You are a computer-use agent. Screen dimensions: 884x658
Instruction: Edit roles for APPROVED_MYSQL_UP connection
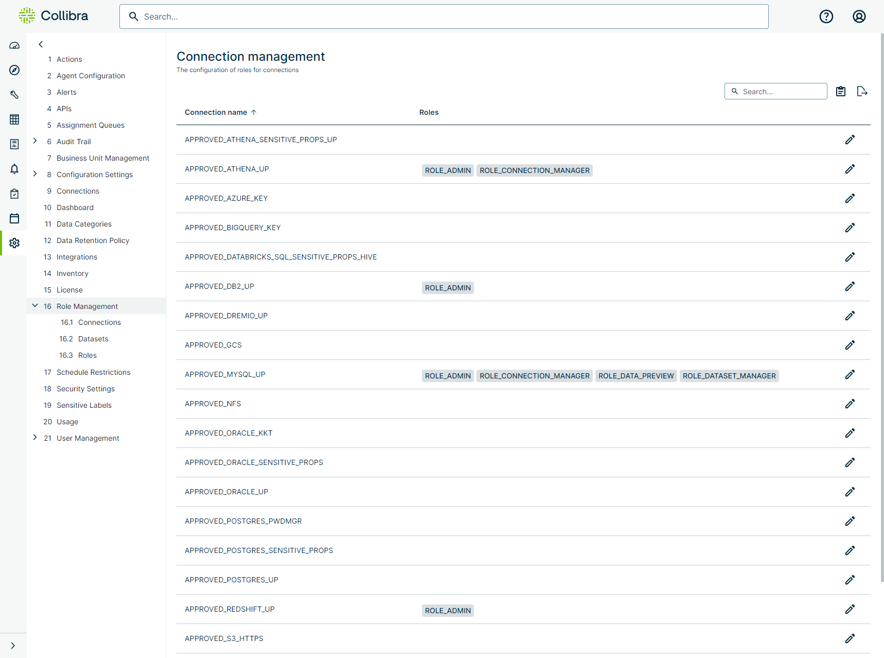(850, 374)
